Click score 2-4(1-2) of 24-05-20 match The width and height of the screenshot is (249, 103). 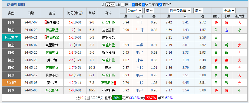(75, 60)
